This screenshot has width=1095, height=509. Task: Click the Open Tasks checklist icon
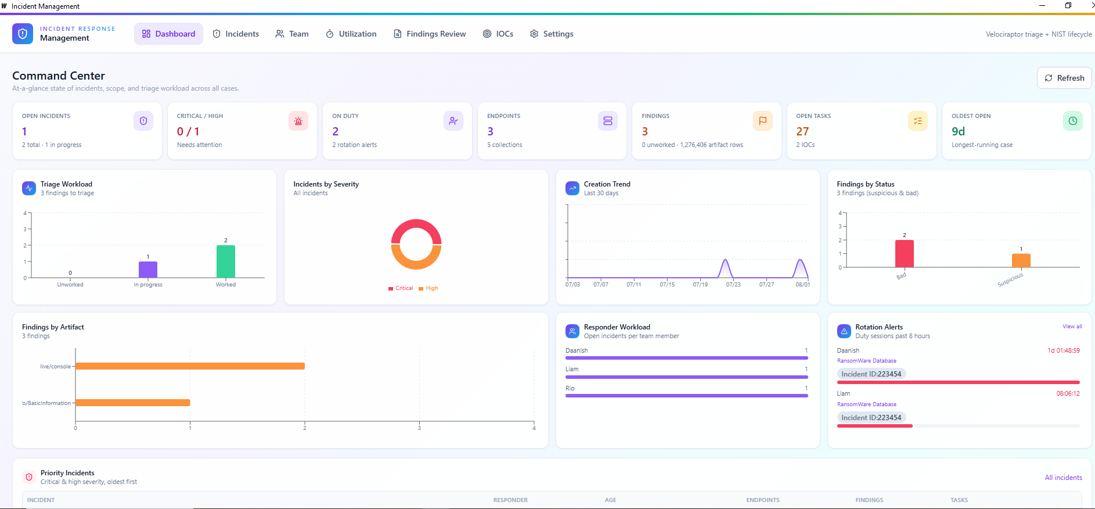tap(918, 121)
